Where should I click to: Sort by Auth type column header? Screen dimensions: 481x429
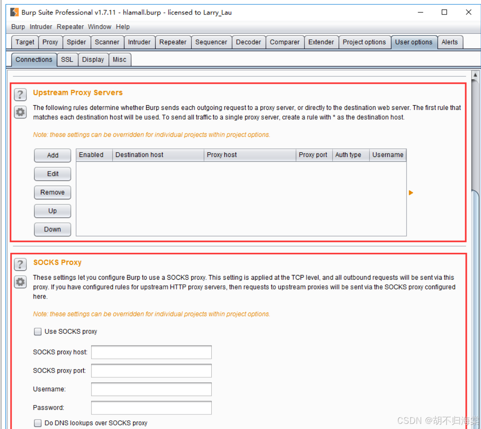[x=351, y=155]
